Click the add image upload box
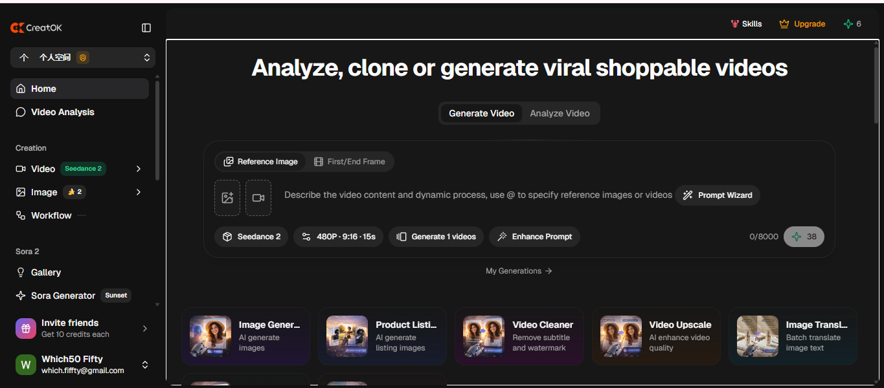Image resolution: width=884 pixels, height=388 pixels. (227, 198)
